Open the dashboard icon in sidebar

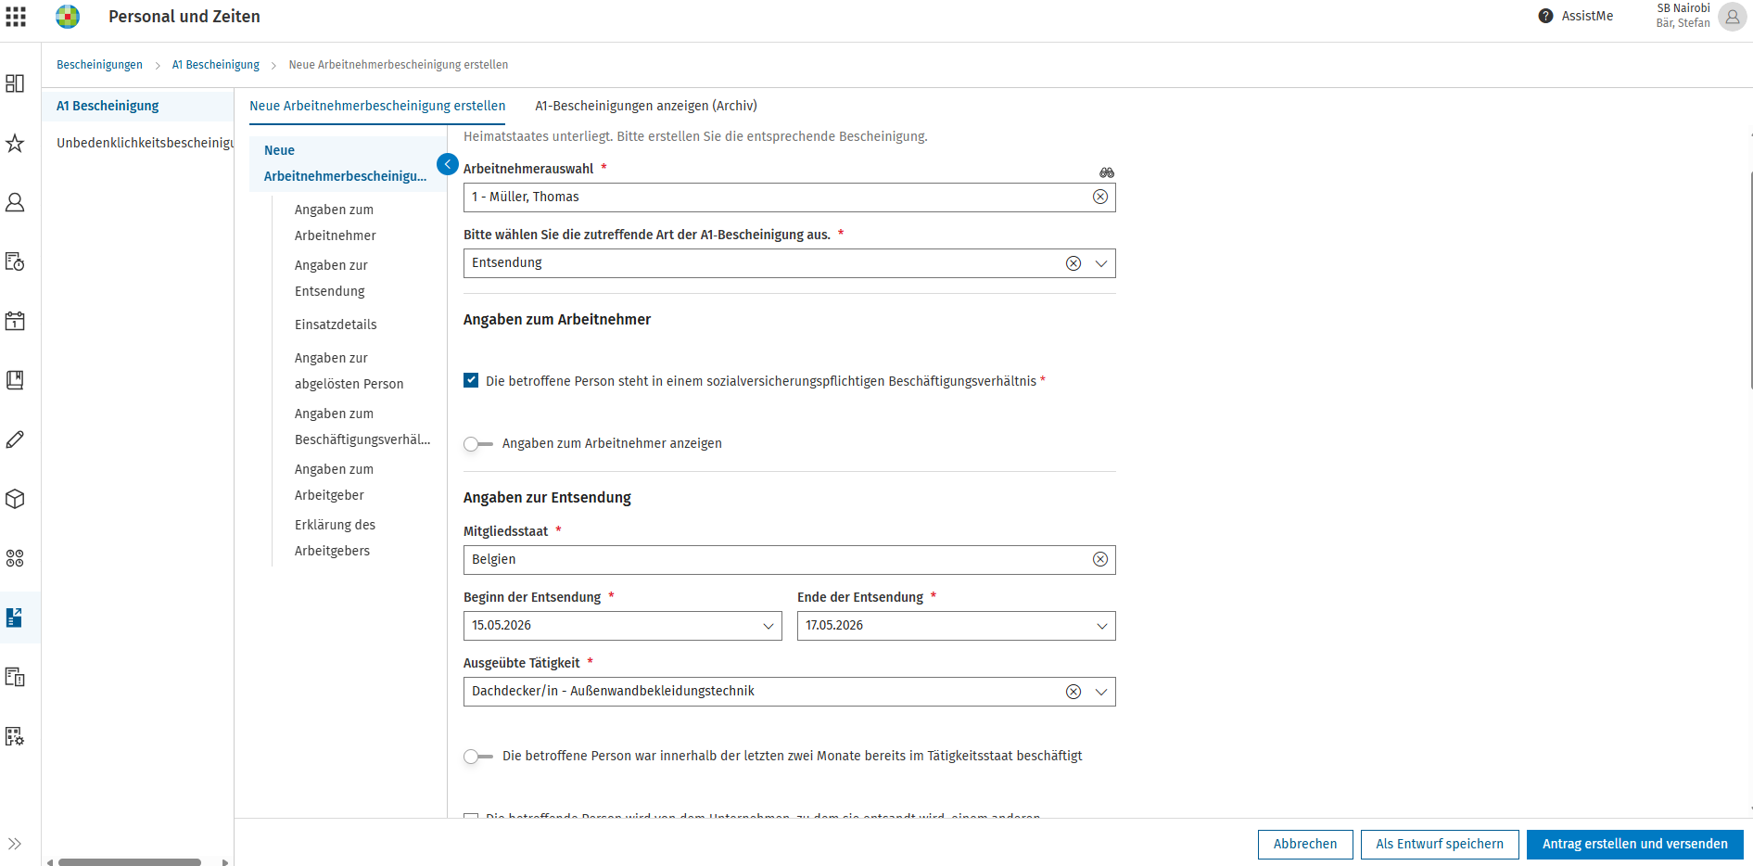[x=15, y=83]
